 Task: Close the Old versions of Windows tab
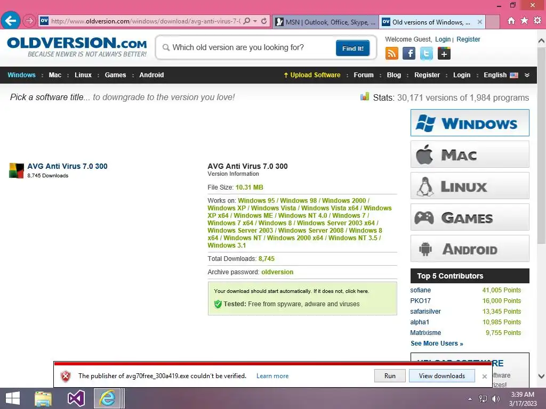[479, 22]
